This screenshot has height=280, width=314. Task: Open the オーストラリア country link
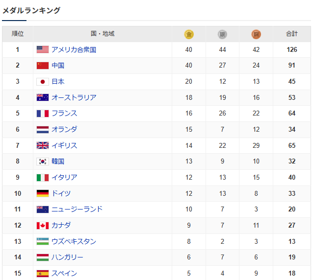pyautogui.click(x=74, y=97)
